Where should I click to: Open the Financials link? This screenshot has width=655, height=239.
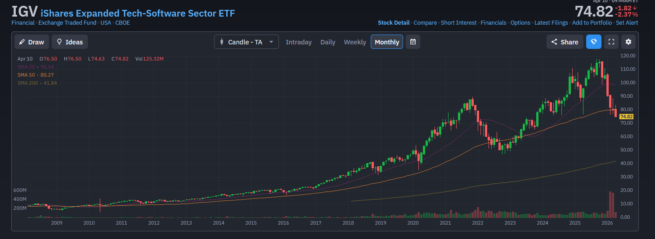click(x=493, y=23)
